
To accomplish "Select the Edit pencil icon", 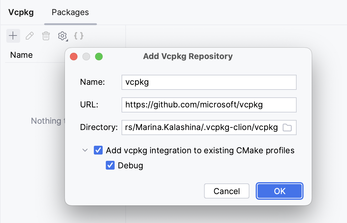I will pyautogui.click(x=30, y=36).
